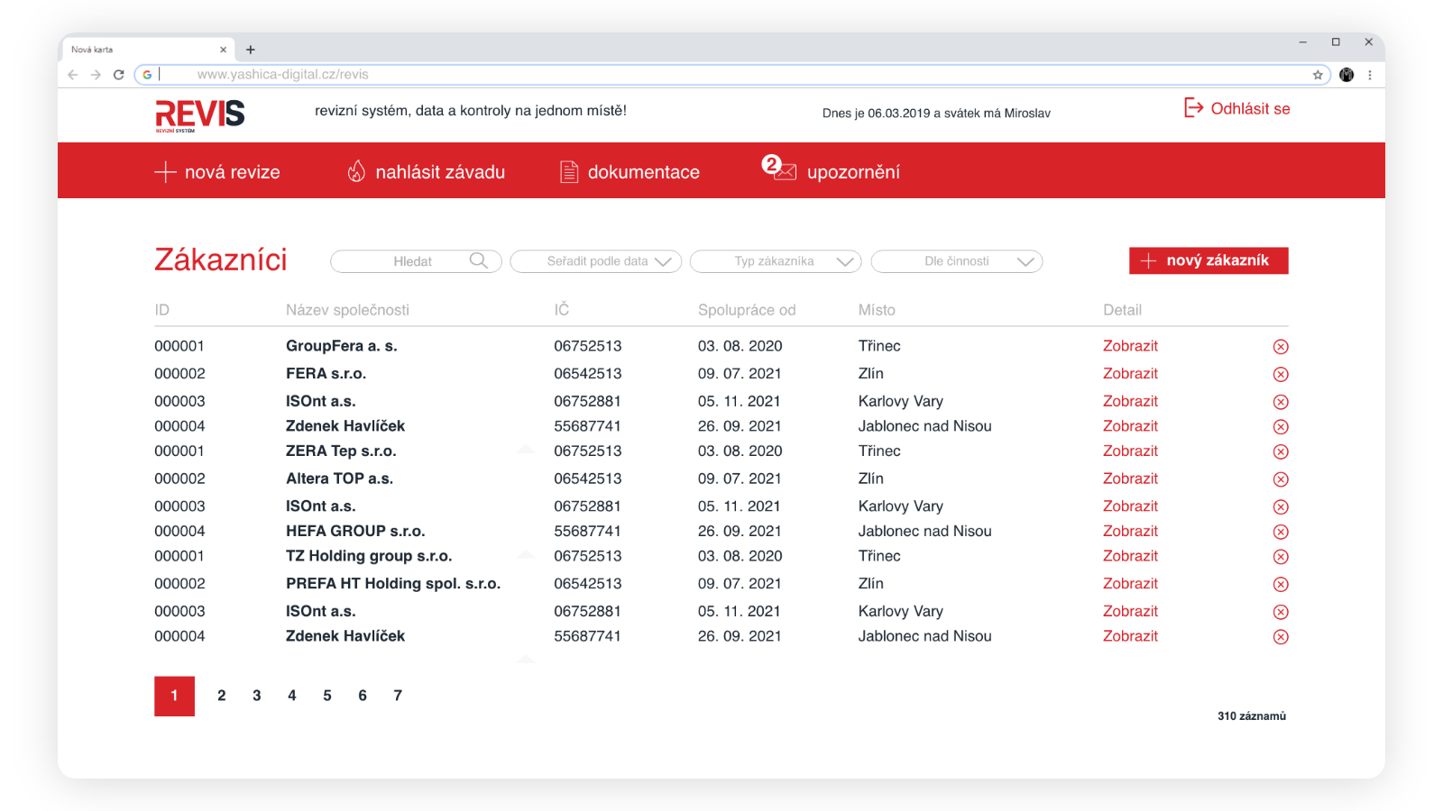The width and height of the screenshot is (1443, 811).
Task: Delete Altera TOP a.s. row icon
Action: (x=1281, y=479)
